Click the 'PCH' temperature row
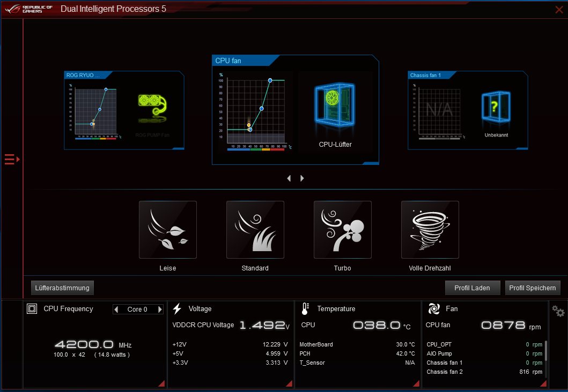 (357, 353)
